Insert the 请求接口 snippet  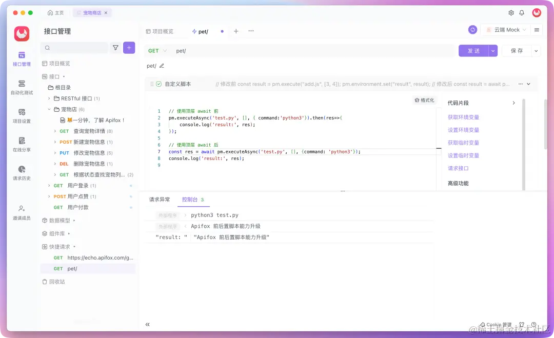click(458, 168)
